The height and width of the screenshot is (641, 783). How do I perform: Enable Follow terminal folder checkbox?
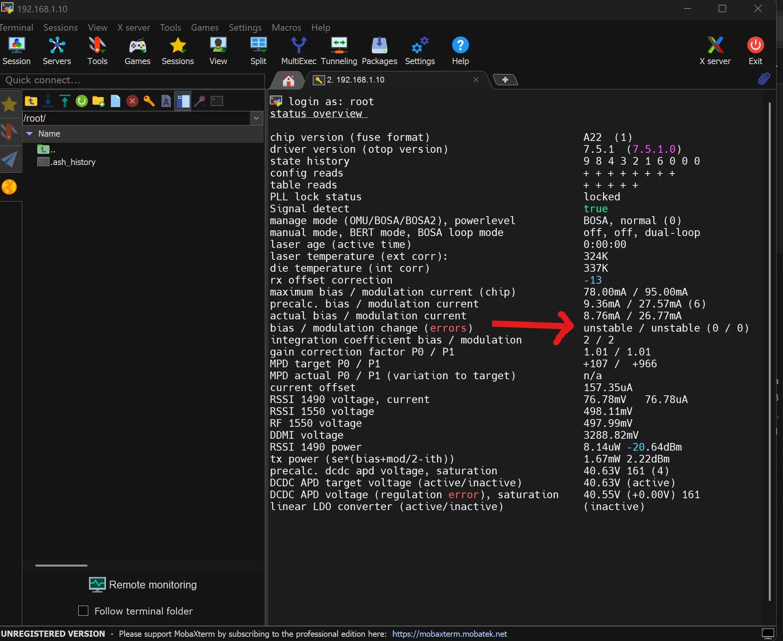tap(83, 611)
